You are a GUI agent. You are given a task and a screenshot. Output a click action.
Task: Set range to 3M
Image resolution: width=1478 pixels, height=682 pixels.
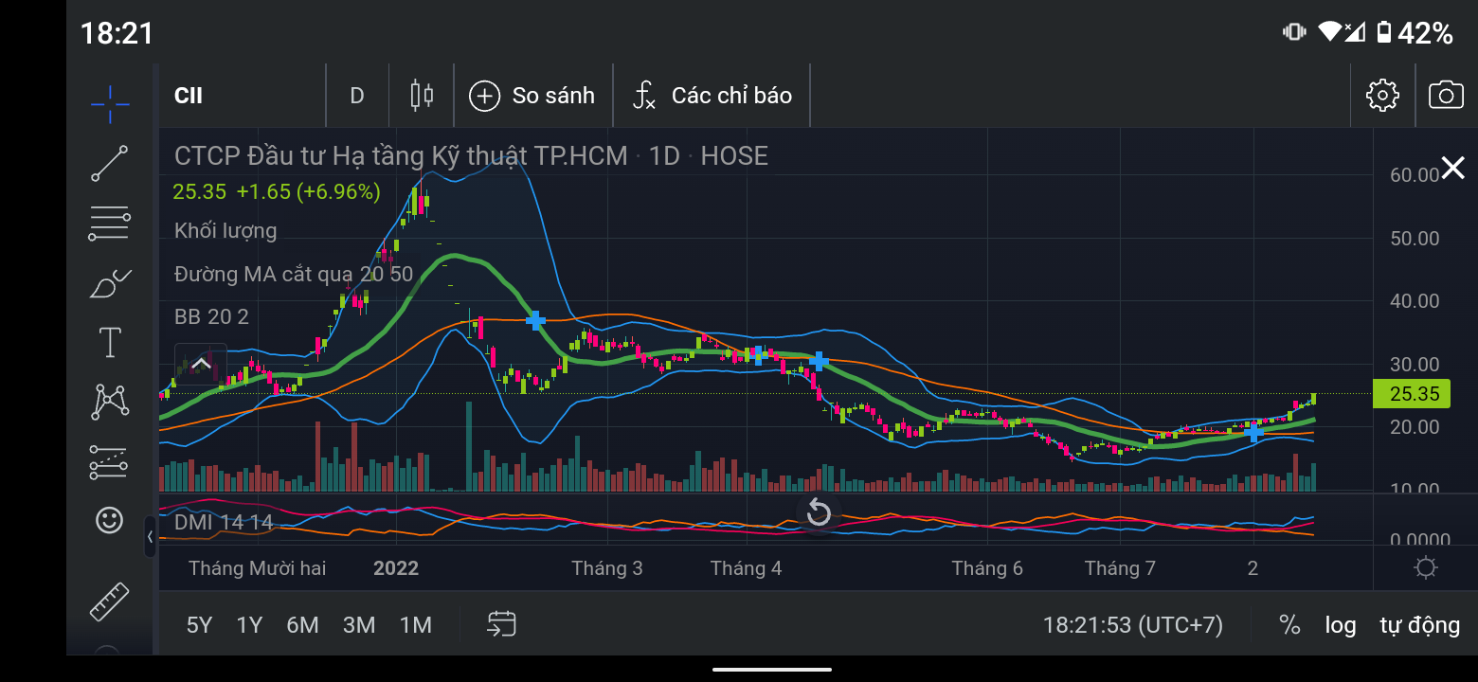[x=359, y=625]
